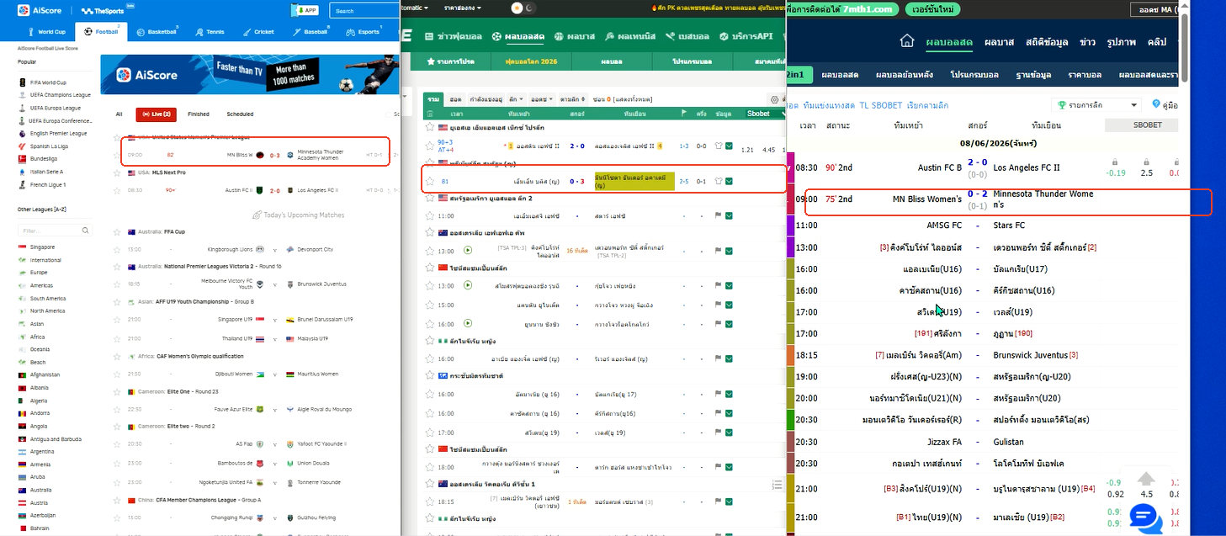Select the Basketball tab in AiScore

[x=157, y=32]
